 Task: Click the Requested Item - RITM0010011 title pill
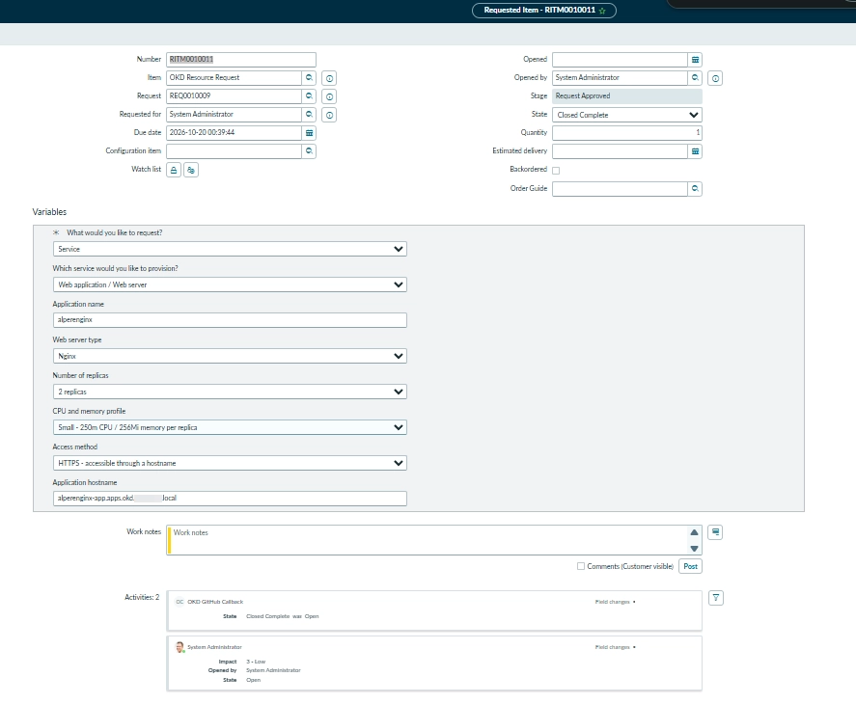[543, 11]
